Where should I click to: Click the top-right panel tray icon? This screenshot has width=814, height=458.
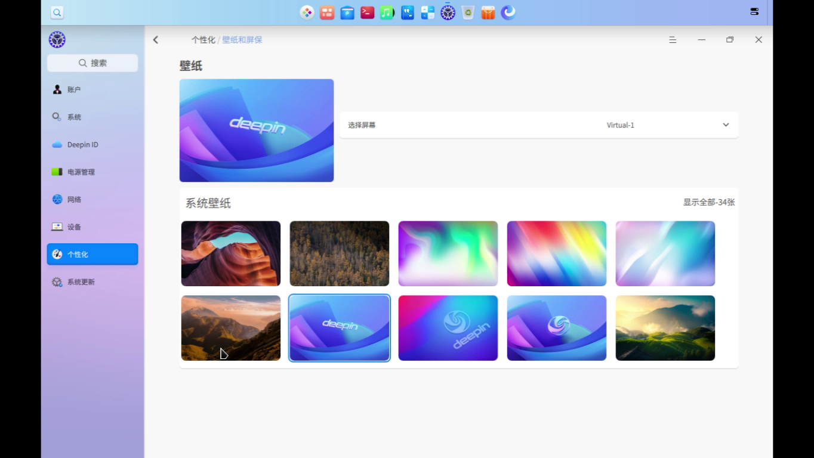(754, 11)
